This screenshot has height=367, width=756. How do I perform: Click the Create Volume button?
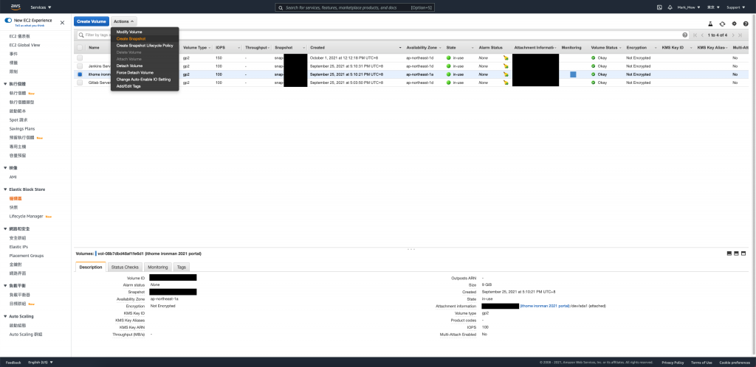91,21
